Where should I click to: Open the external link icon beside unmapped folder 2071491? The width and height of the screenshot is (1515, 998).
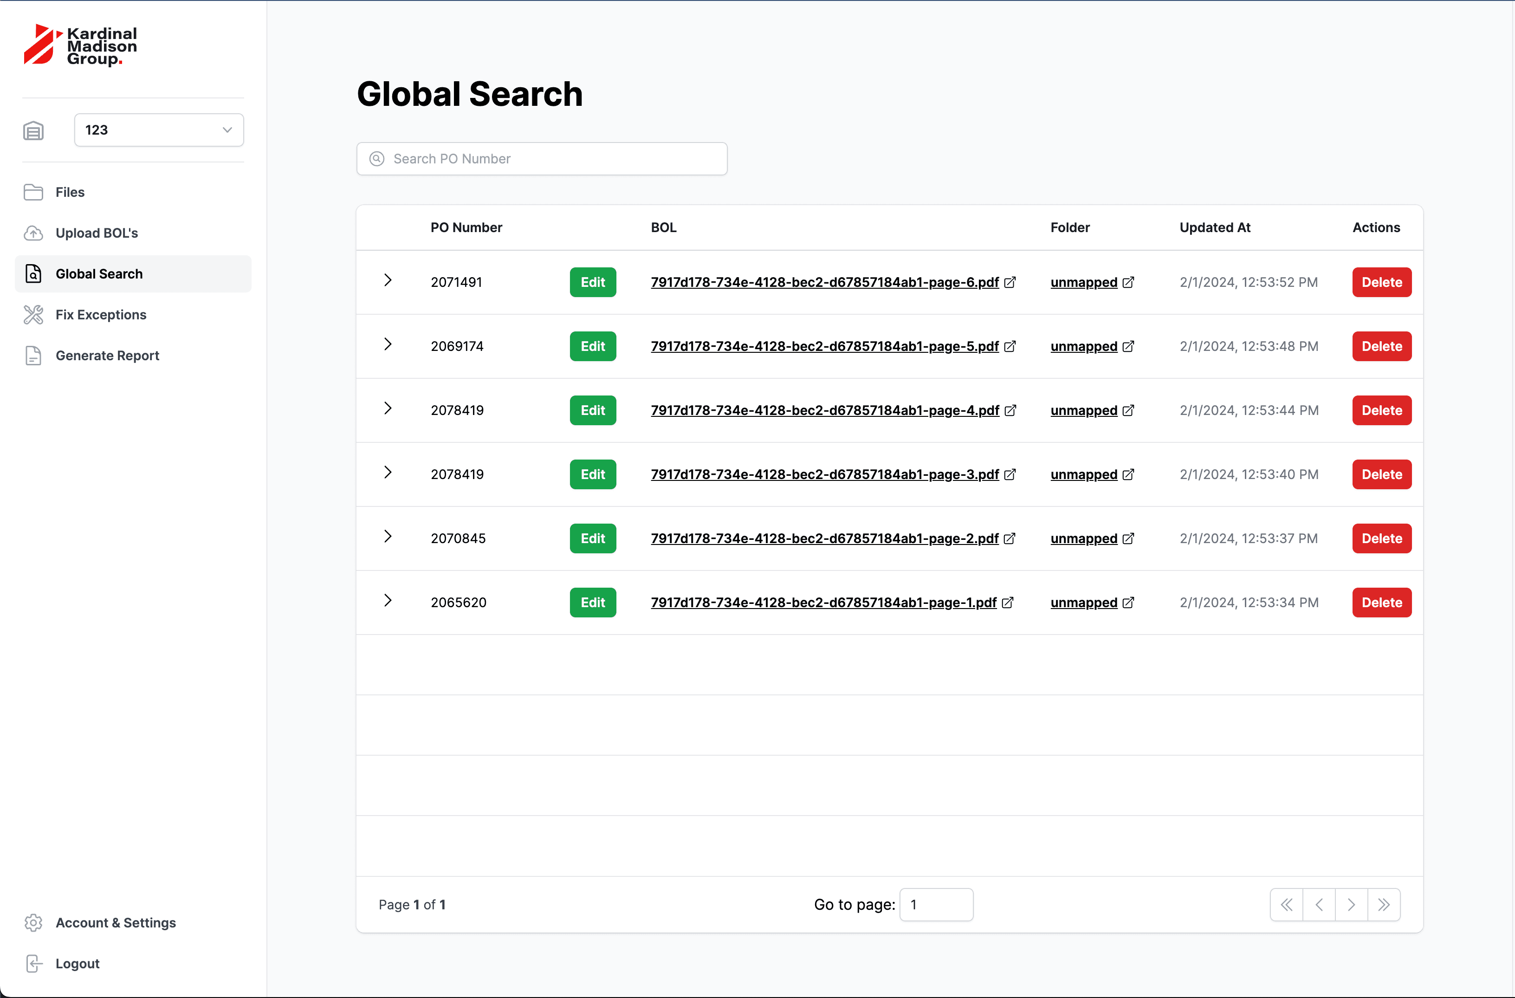click(x=1128, y=282)
